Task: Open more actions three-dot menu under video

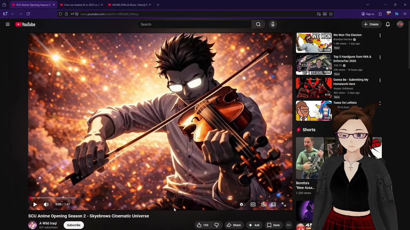Action: (289, 225)
